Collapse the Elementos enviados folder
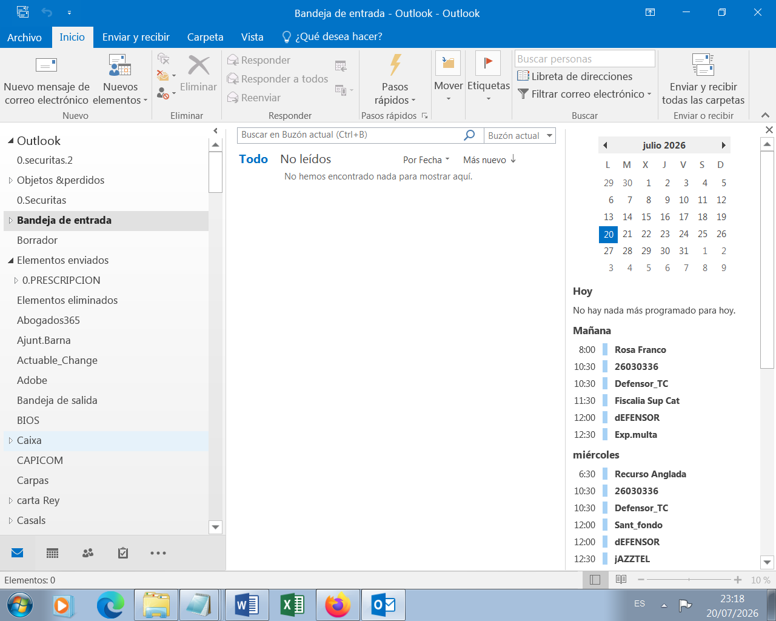The height and width of the screenshot is (621, 776). (10, 261)
